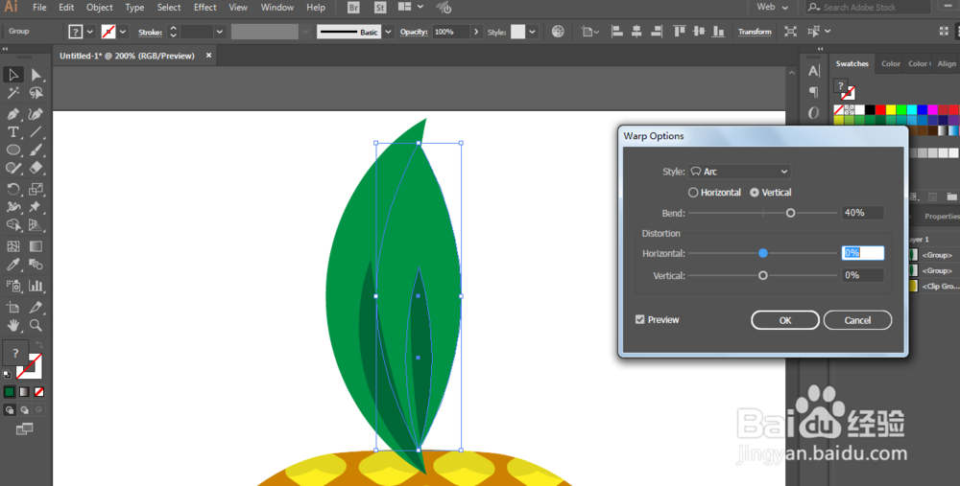The image size is (960, 486).
Task: Click the Transform link in control bar
Action: click(x=755, y=32)
